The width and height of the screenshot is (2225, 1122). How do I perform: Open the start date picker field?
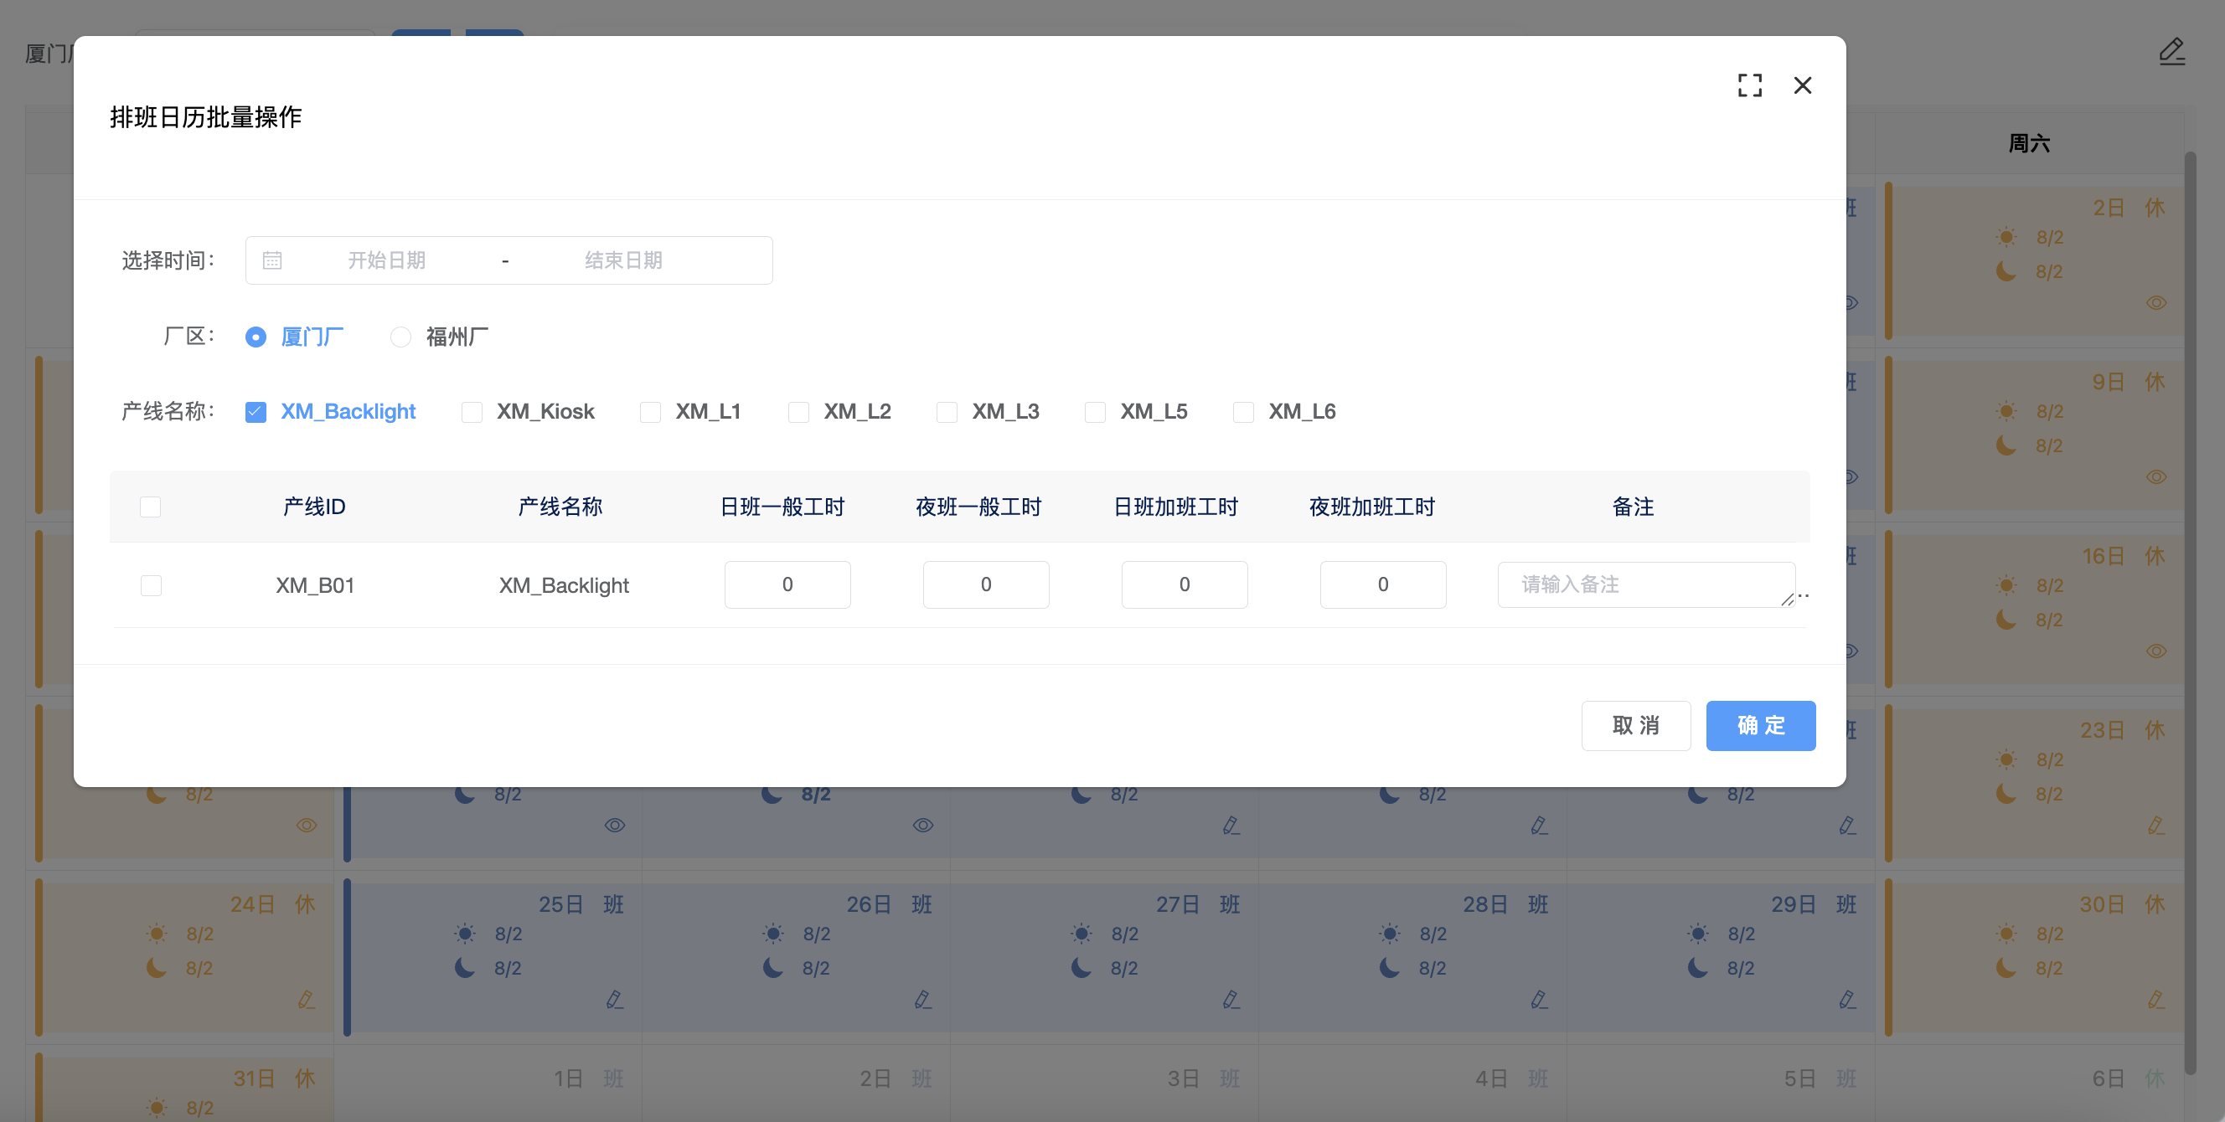coord(386,260)
